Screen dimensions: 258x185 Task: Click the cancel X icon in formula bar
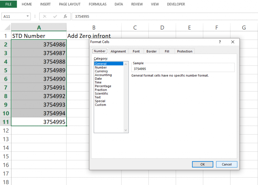[x=45, y=16]
